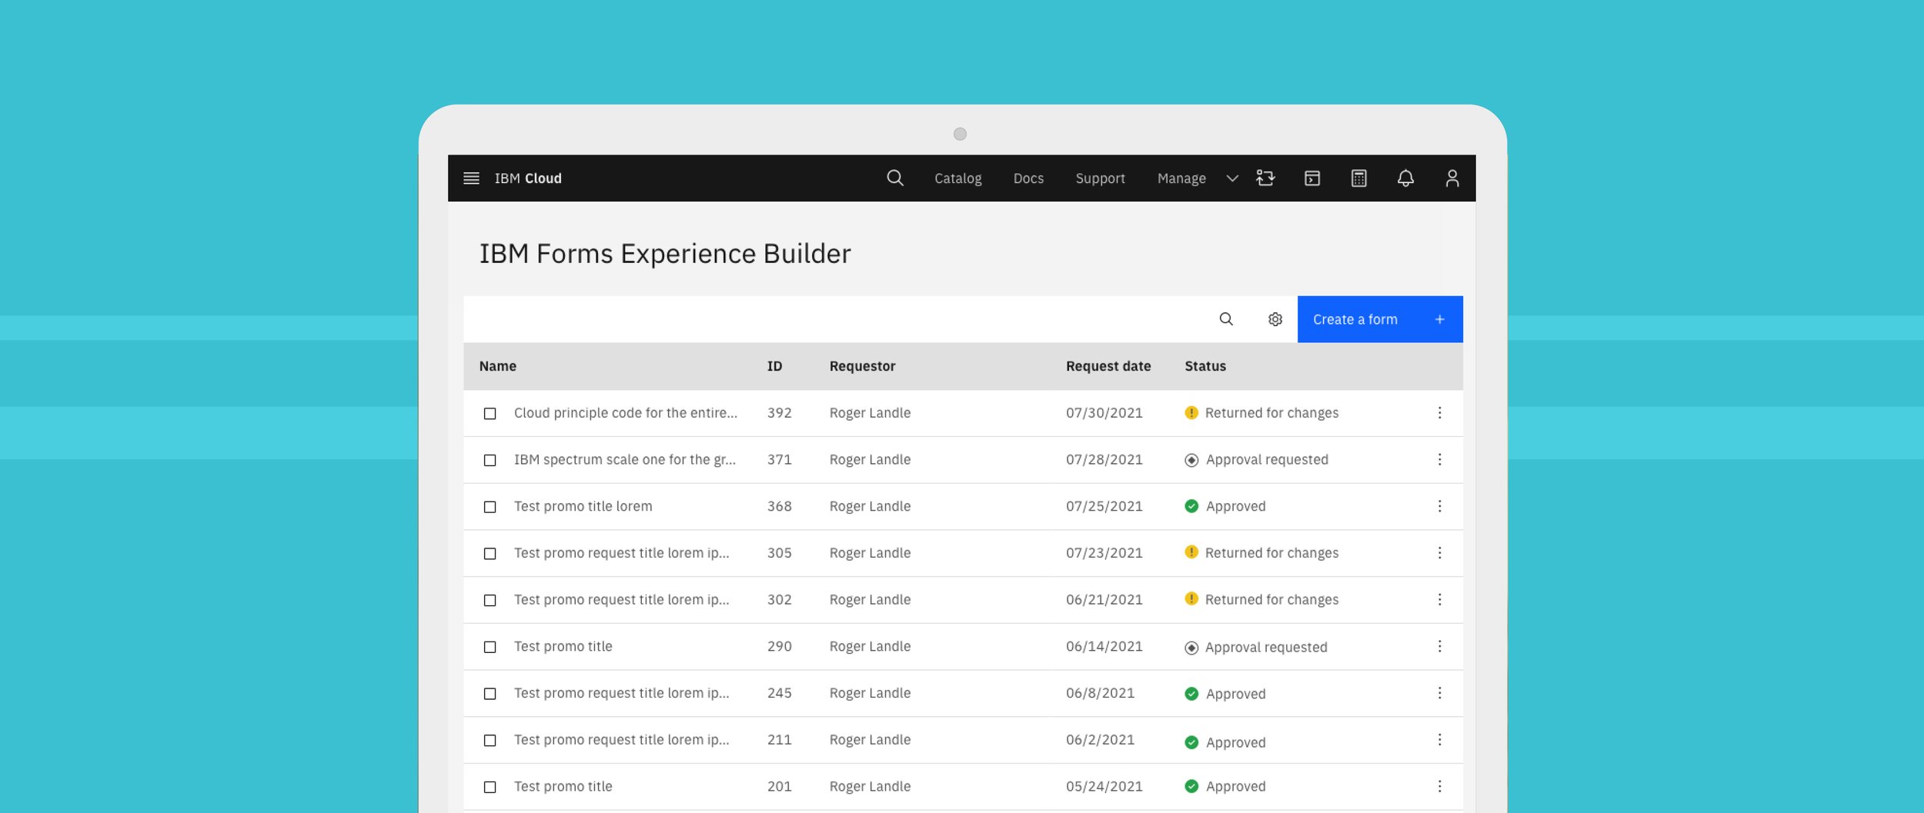The height and width of the screenshot is (813, 1924).
Task: Select checkbox for row ID 290
Action: [x=489, y=647]
